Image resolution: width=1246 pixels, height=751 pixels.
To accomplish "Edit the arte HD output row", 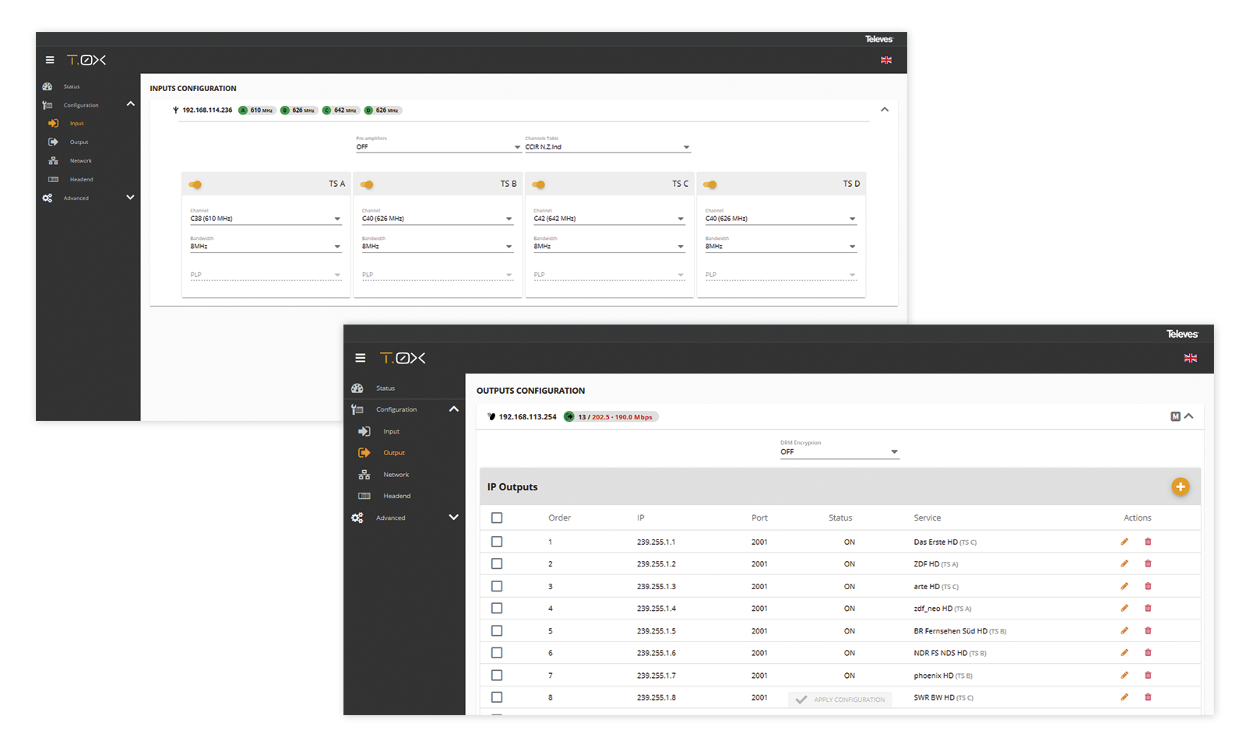I will coord(1125,586).
